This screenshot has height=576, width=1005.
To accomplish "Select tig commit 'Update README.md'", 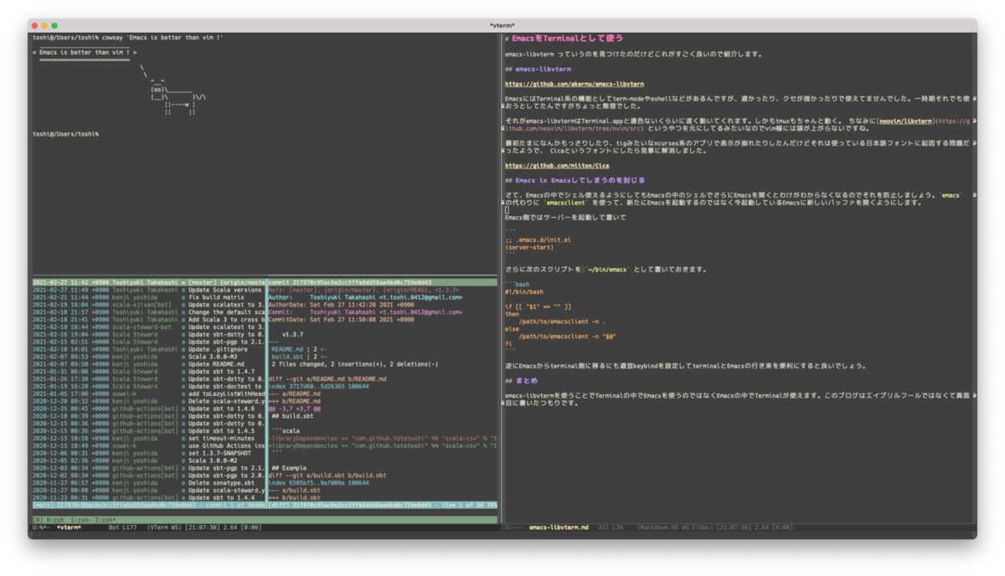I will coord(149,365).
